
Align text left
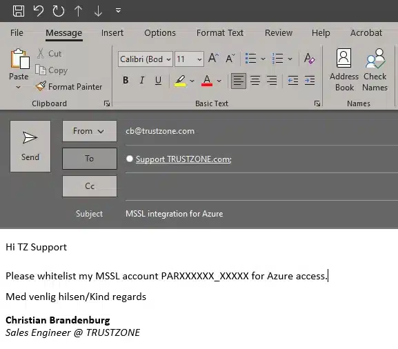pos(239,81)
